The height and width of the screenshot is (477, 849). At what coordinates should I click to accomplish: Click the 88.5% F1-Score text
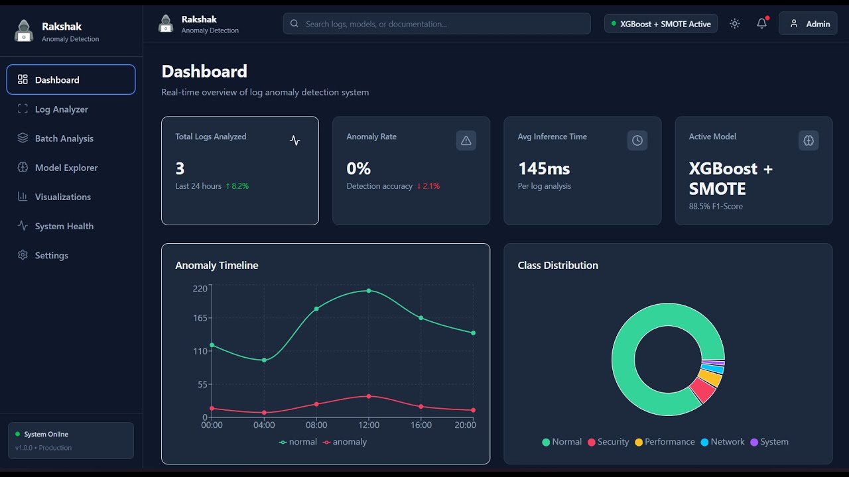(716, 206)
